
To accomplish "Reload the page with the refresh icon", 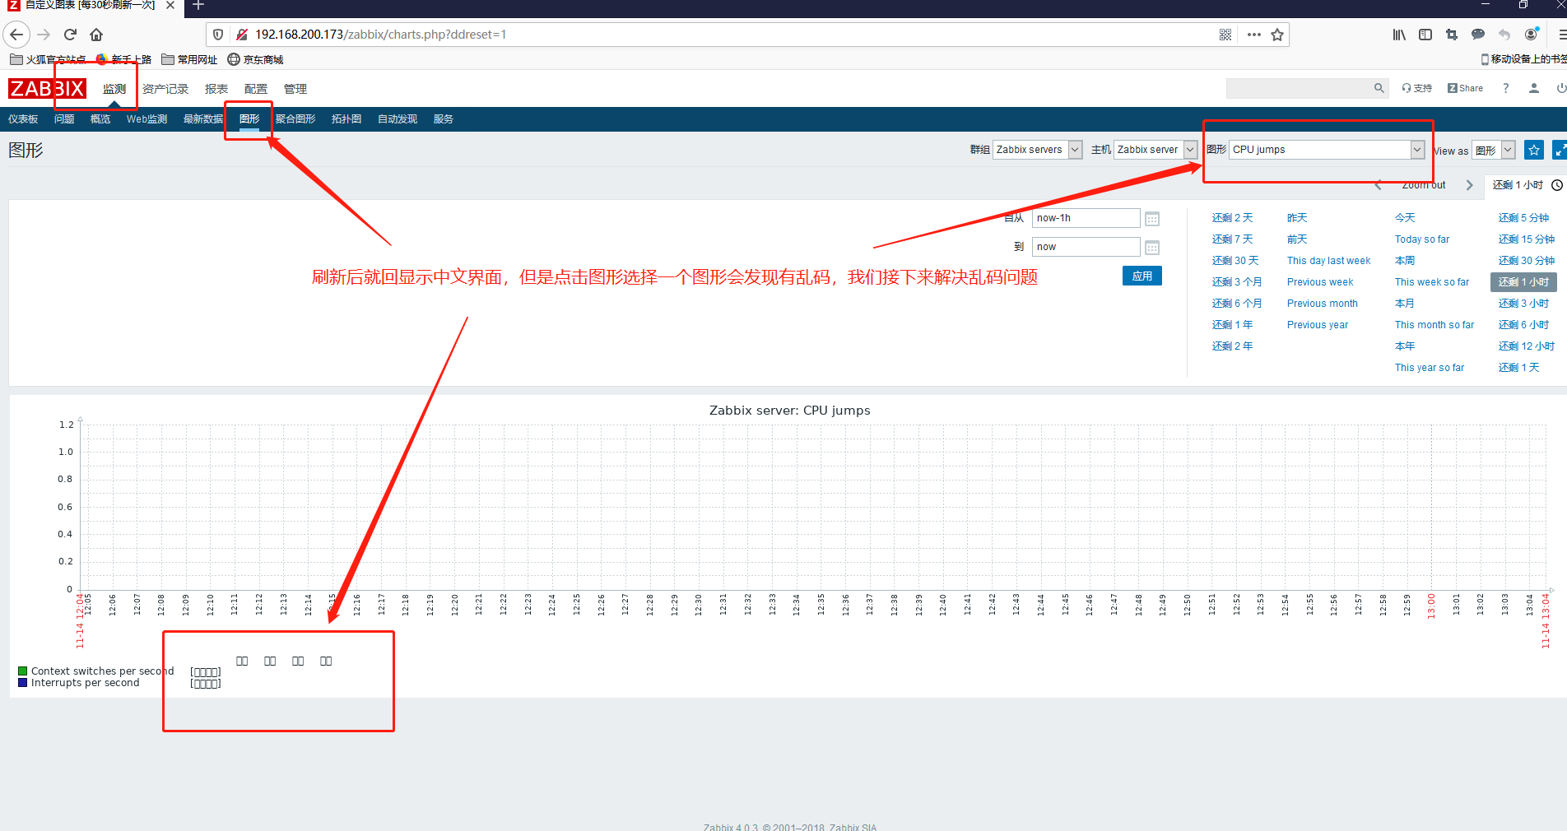I will point(70,35).
